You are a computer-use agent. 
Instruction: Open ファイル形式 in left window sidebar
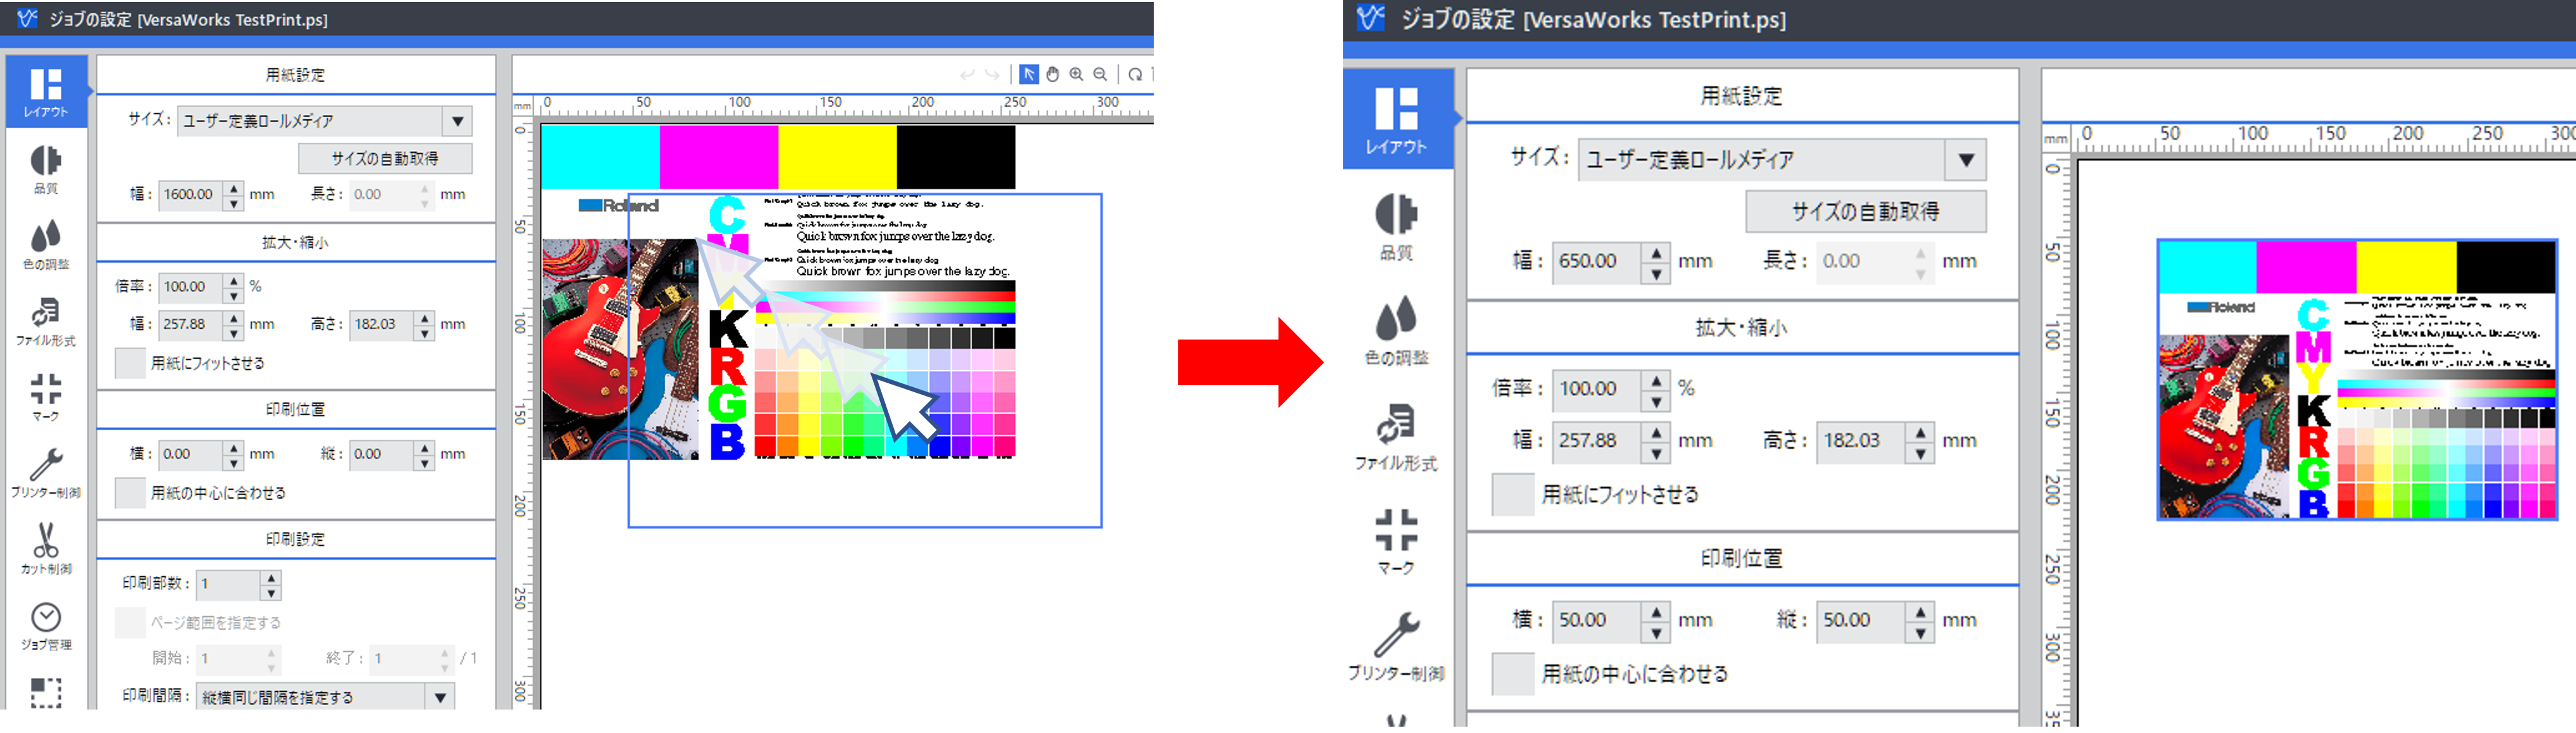point(46,321)
